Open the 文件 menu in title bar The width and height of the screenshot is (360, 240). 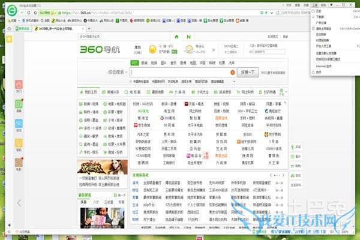click(289, 5)
